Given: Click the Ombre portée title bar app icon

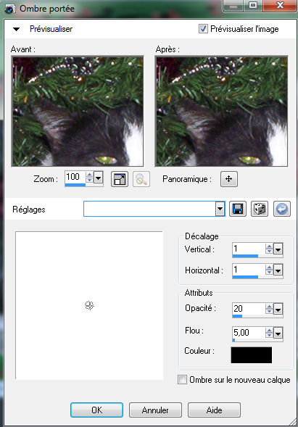Looking at the screenshot, I should tap(10, 9).
